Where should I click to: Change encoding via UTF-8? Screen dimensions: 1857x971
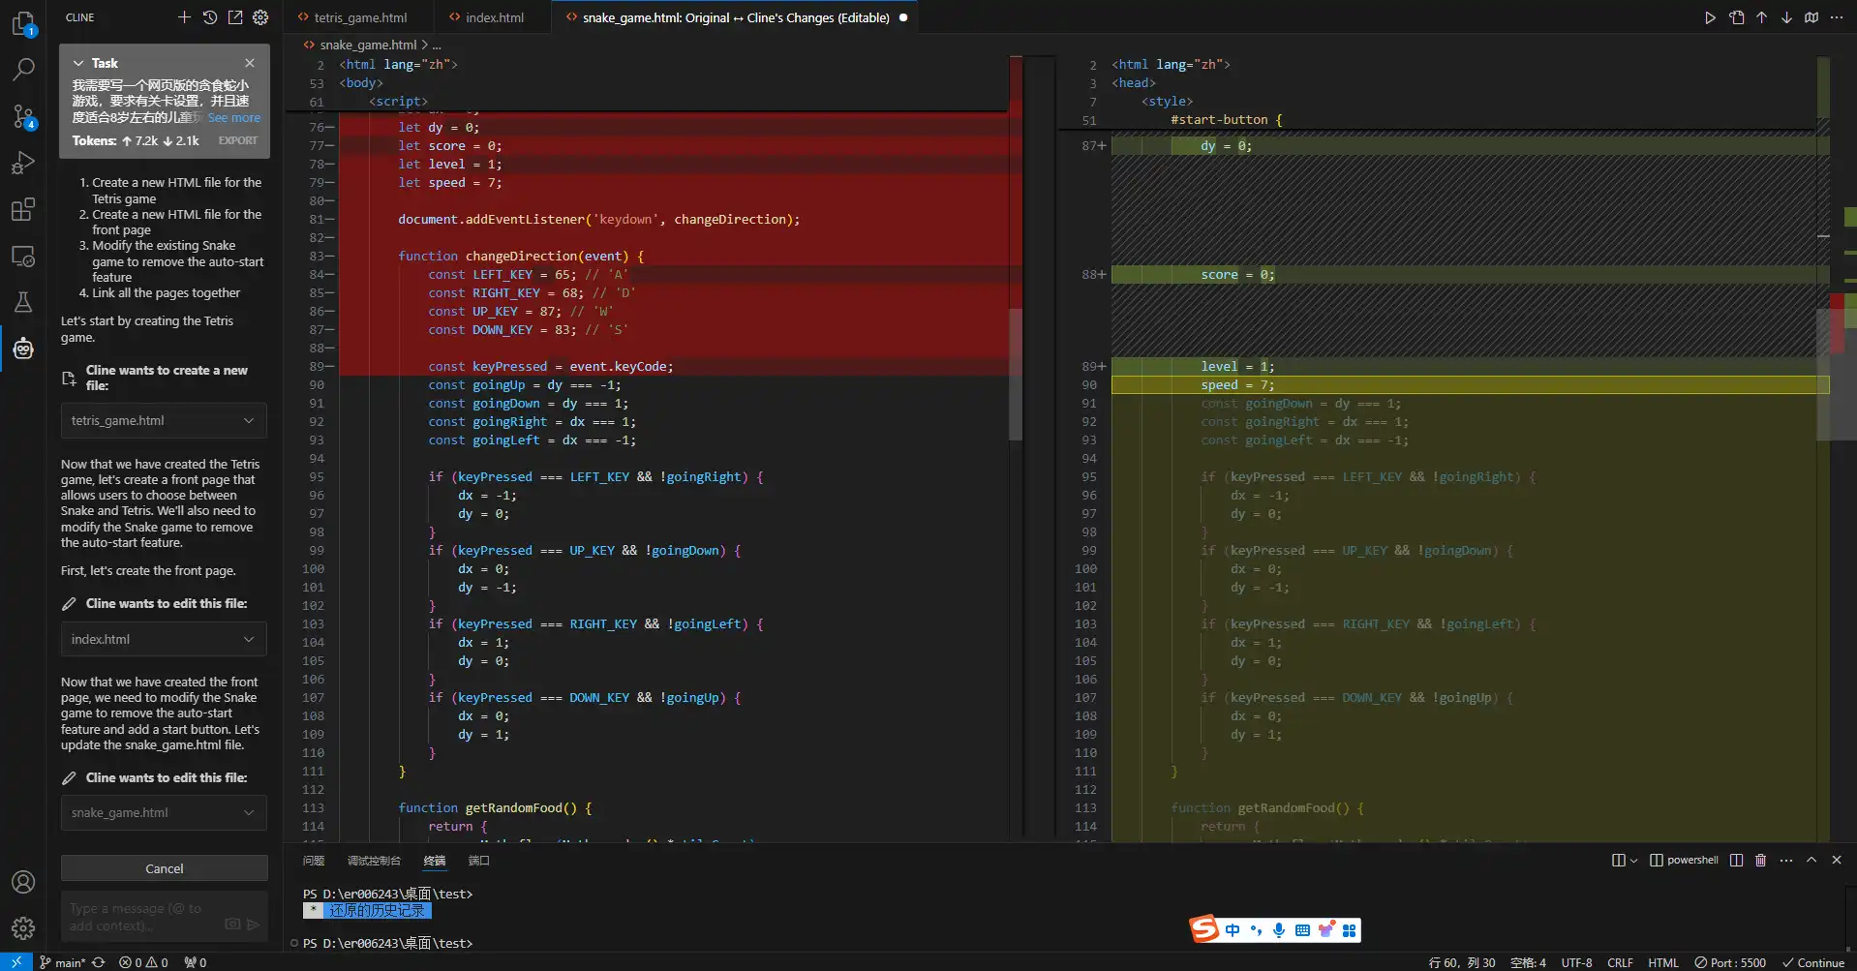pyautogui.click(x=1576, y=962)
